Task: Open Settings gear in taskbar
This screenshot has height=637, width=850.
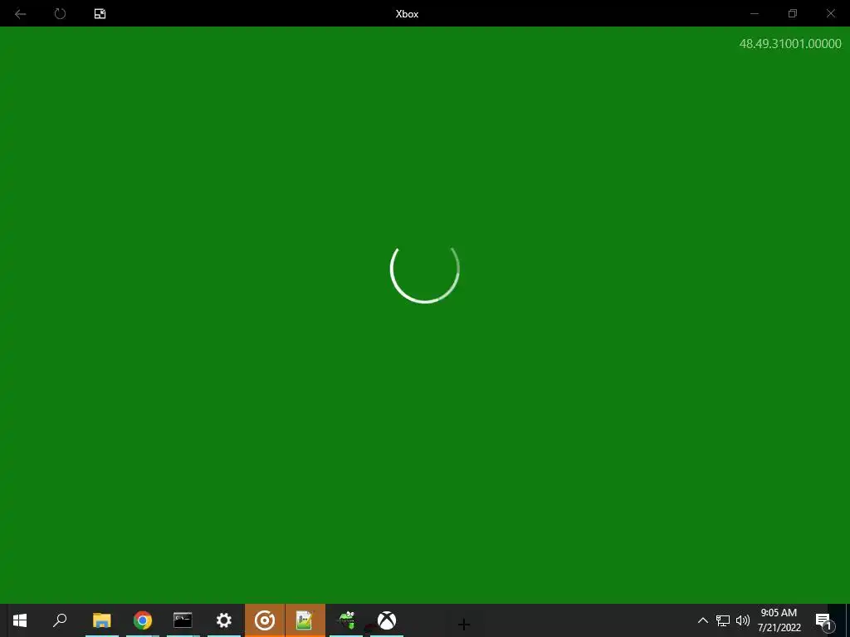Action: point(224,620)
